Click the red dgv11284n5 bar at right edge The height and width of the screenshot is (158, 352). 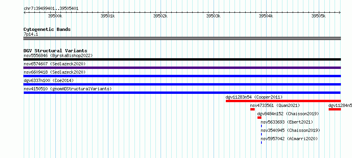[335, 109]
